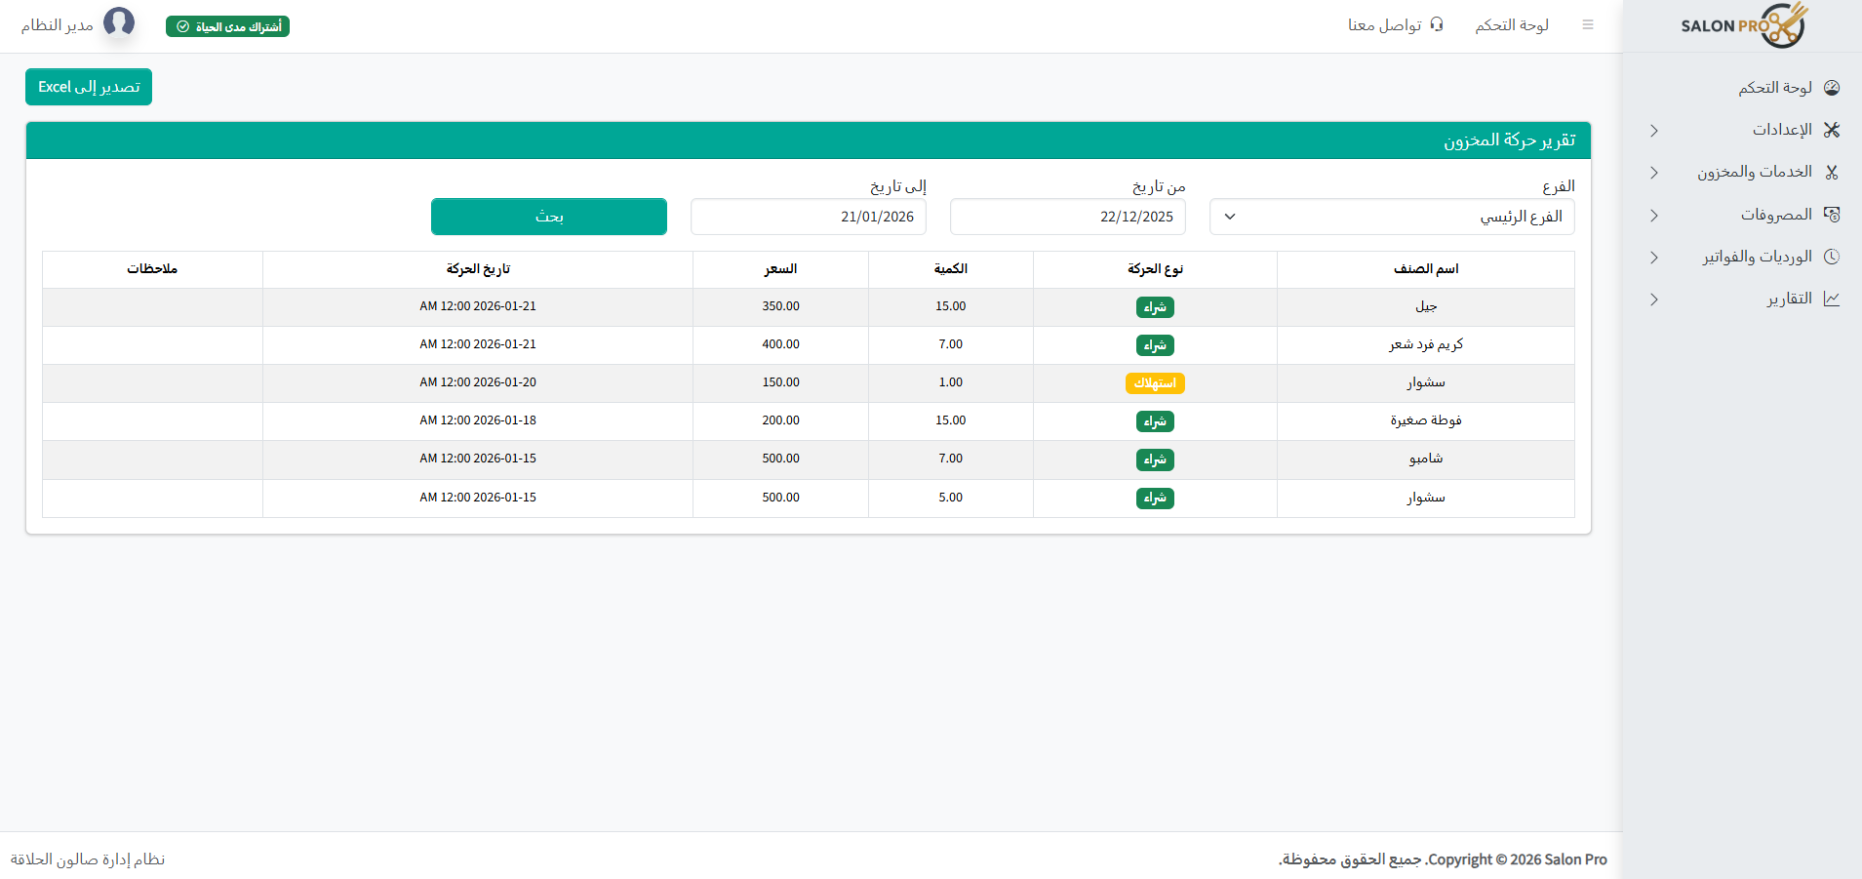Screen dimensions: 1862x879
Task: Click the scissors icon for الإعدادات
Action: click(x=1833, y=129)
